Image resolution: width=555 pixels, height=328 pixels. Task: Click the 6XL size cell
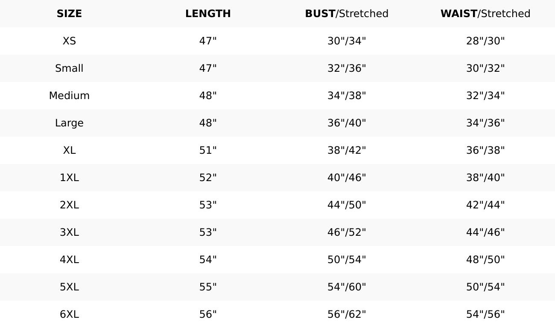(x=69, y=314)
